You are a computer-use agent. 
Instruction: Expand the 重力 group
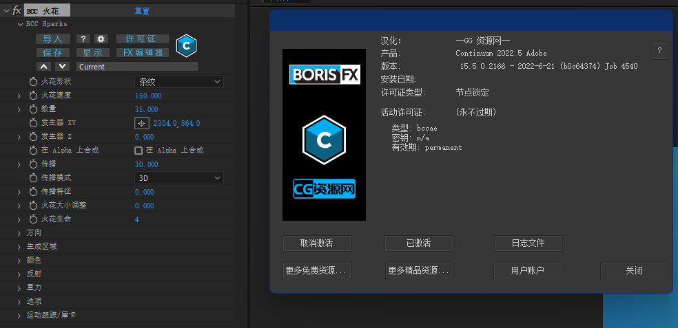point(19,288)
